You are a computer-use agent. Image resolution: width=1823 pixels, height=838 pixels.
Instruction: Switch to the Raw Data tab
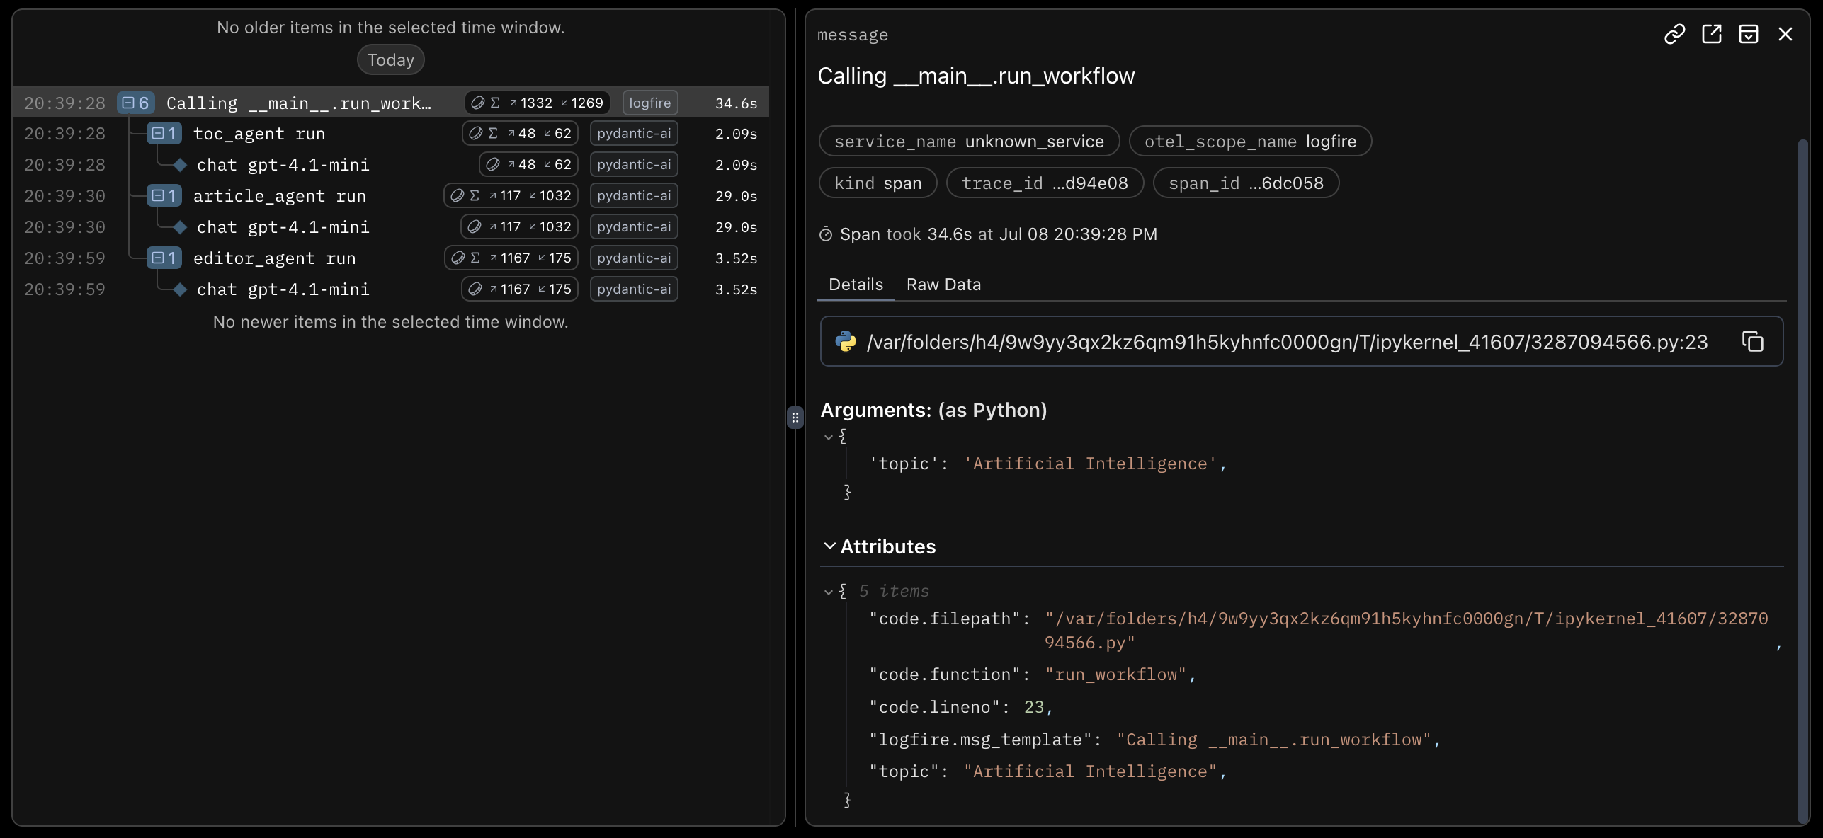(x=943, y=285)
